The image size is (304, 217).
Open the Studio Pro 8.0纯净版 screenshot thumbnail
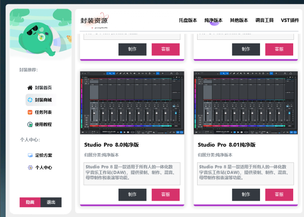coord(132,103)
